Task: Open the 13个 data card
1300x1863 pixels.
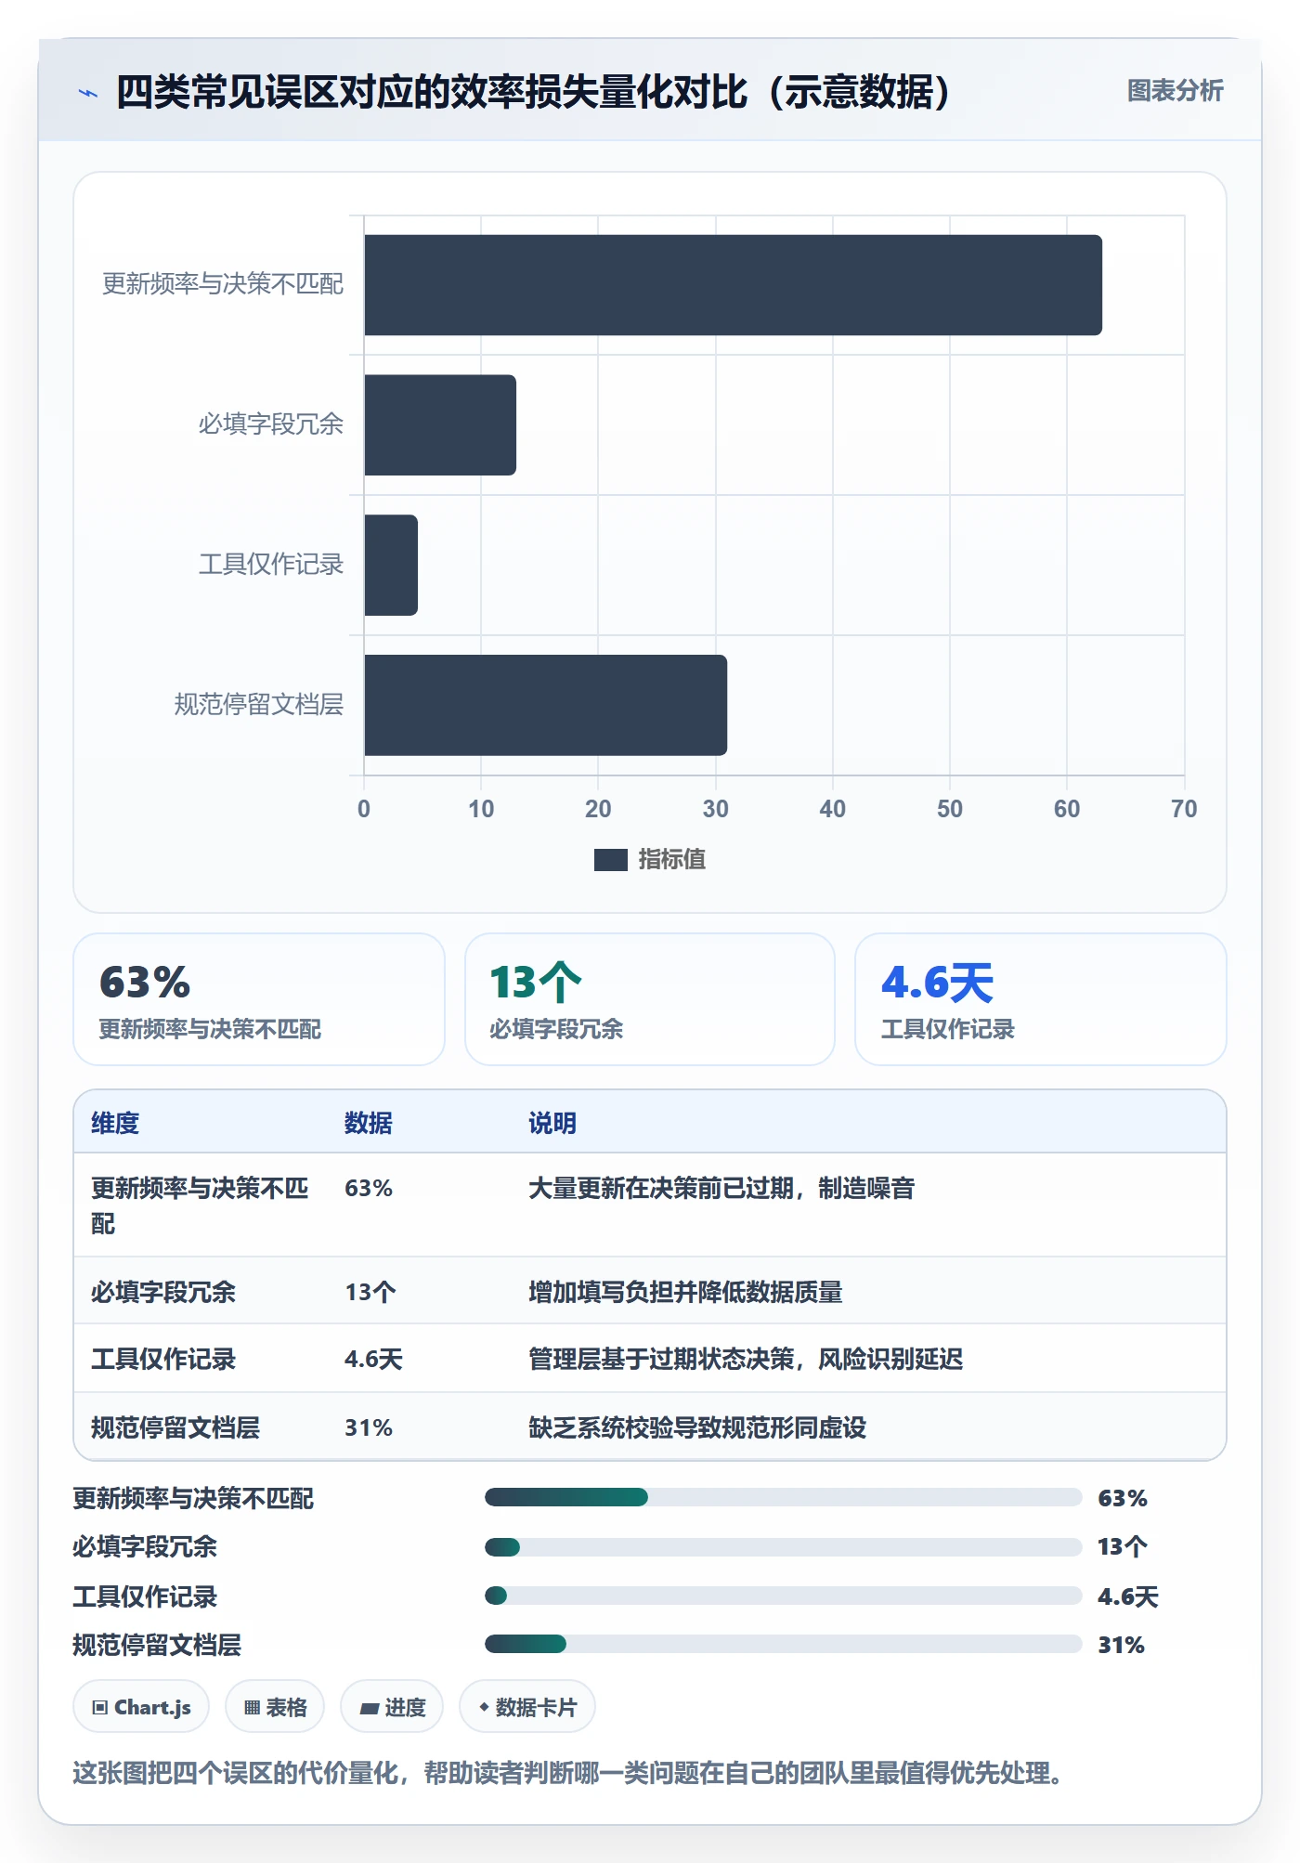Action: (650, 999)
